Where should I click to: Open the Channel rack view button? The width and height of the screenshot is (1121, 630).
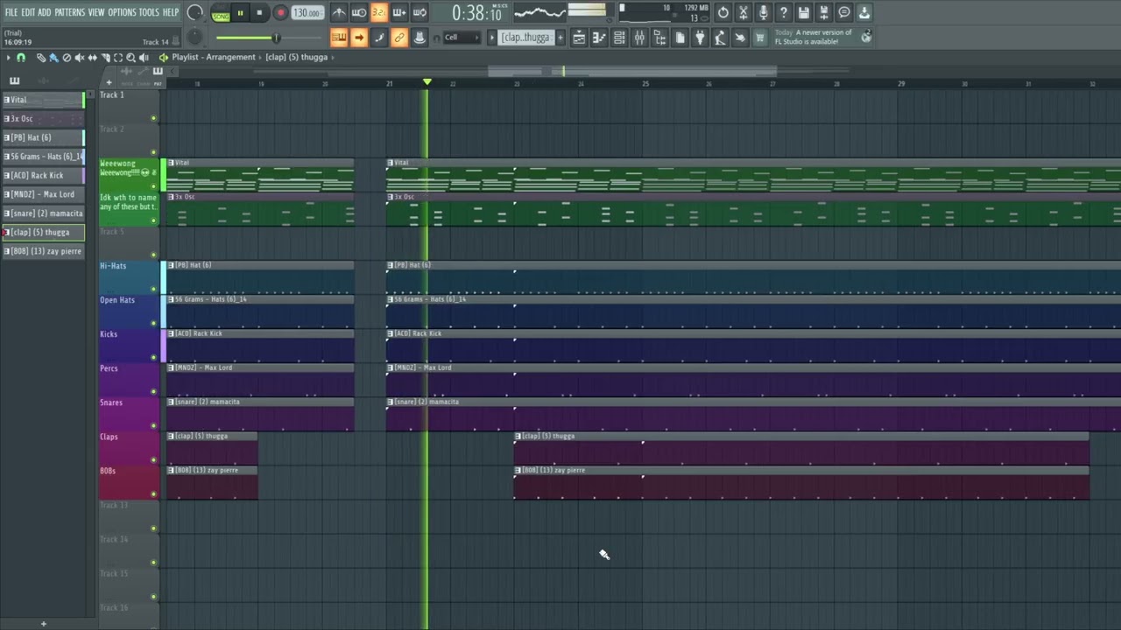click(x=619, y=38)
